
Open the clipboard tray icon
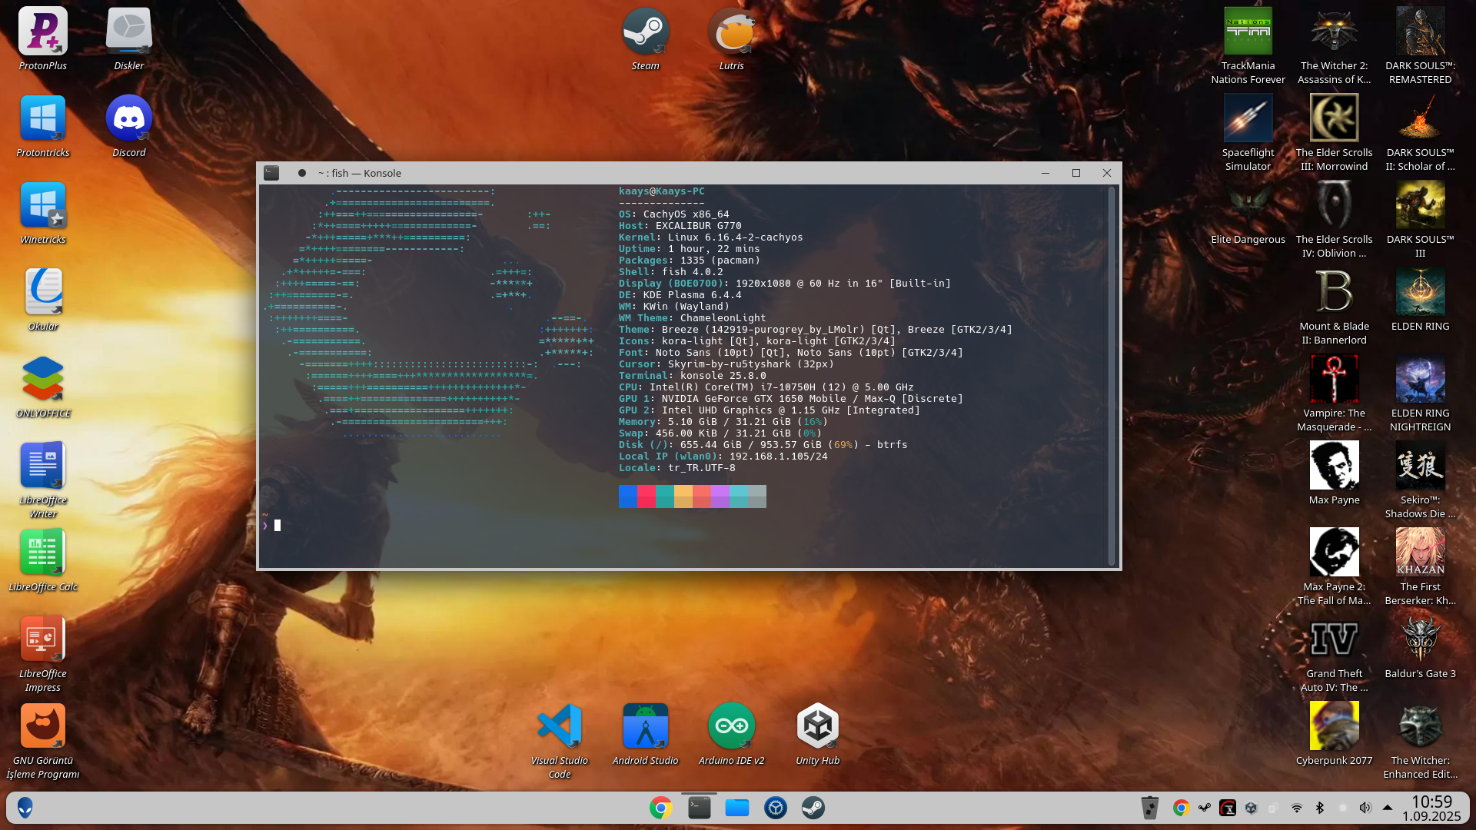pyautogui.click(x=1274, y=808)
